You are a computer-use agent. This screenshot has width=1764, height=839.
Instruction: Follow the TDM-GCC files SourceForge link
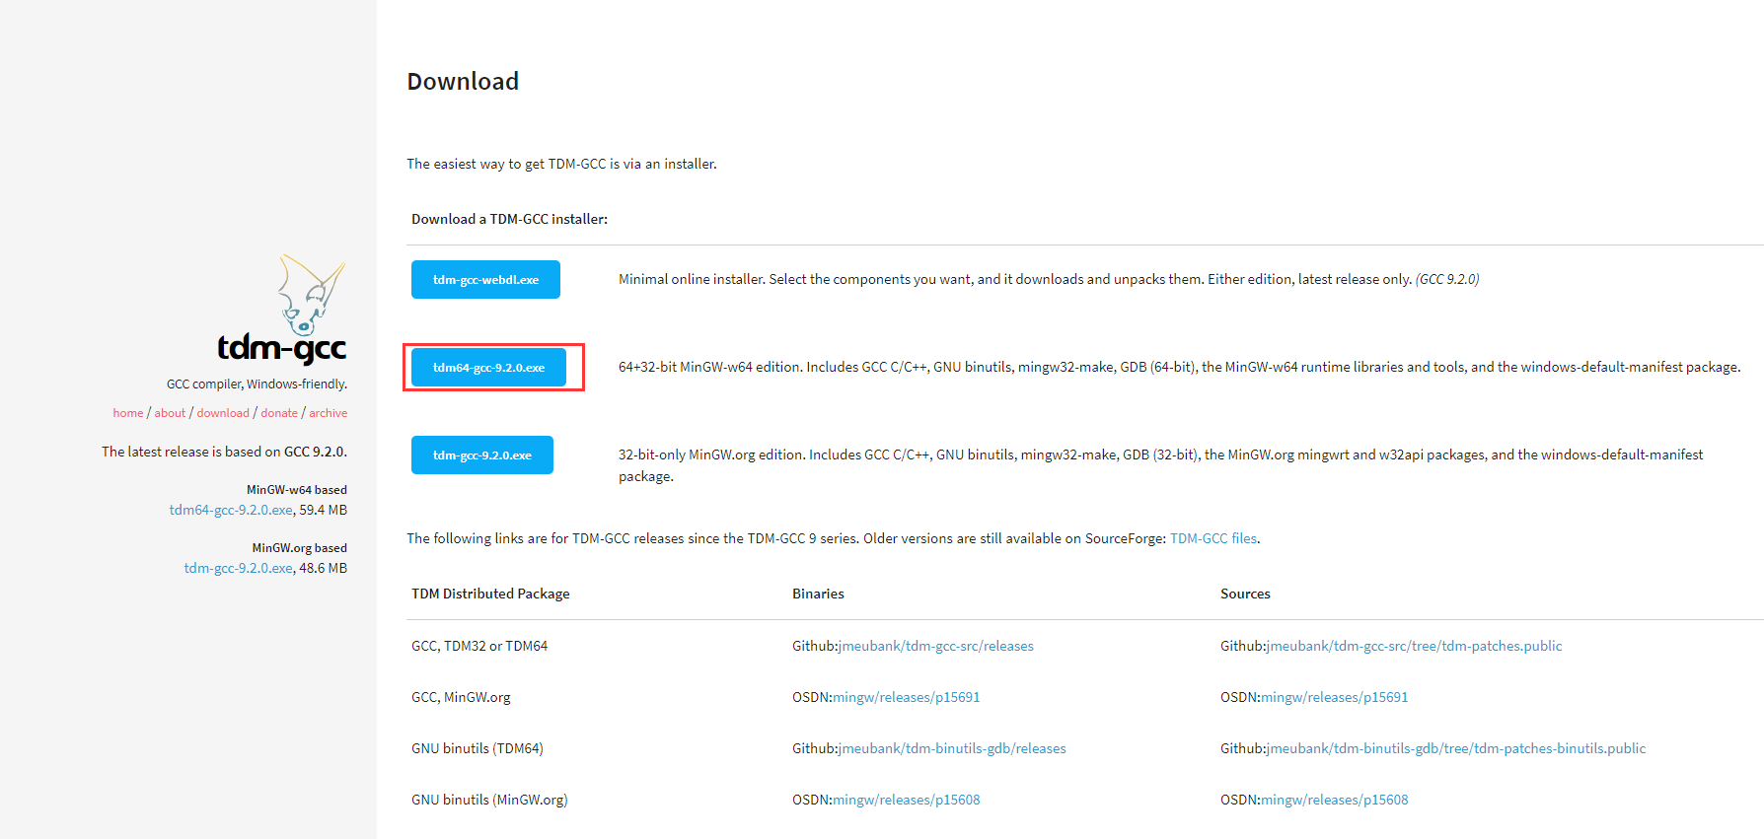pos(1213,538)
